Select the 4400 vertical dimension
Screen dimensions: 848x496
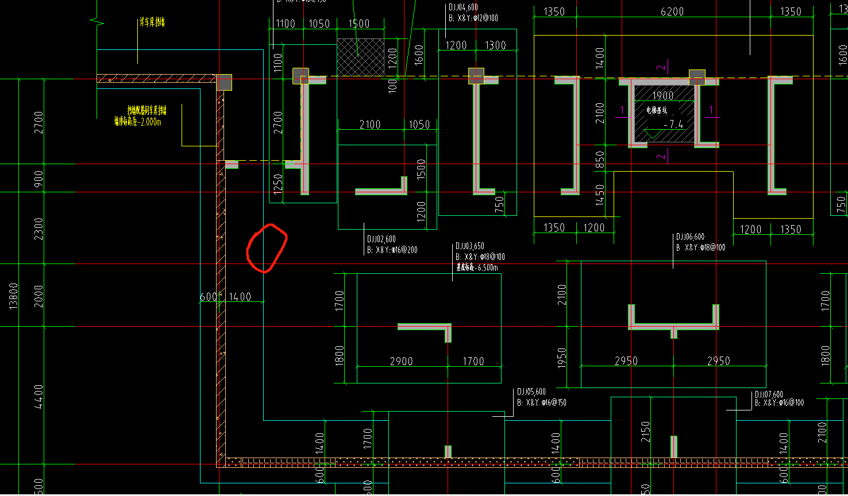[38, 397]
